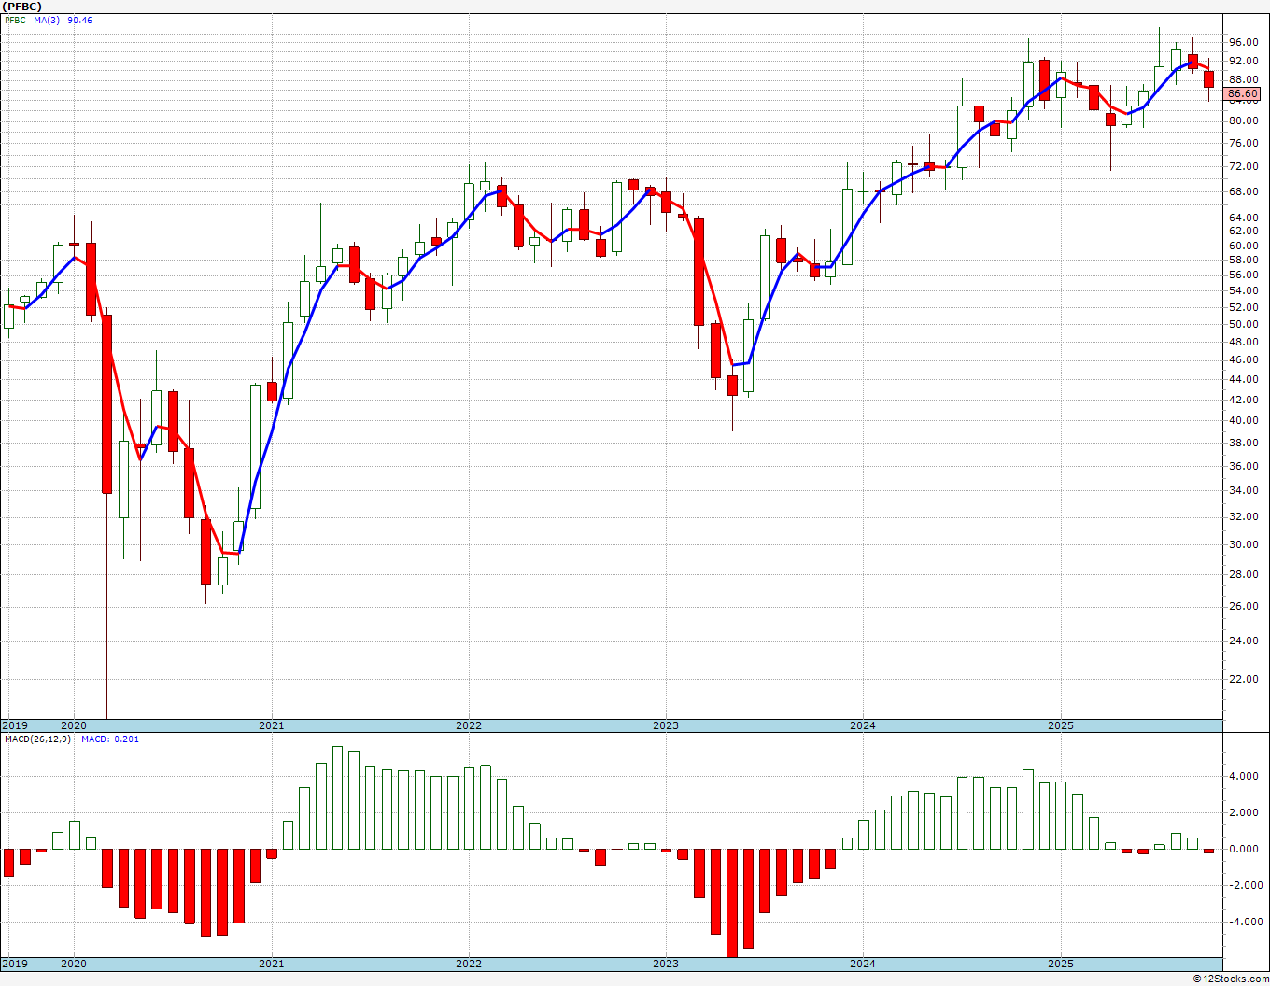The height and width of the screenshot is (986, 1270).
Task: Click the MACD(26,12,9) indicator label
Action: pyautogui.click(x=37, y=739)
